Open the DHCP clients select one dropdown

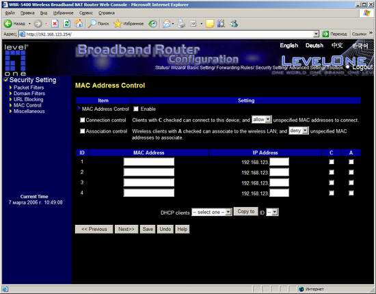211,212
